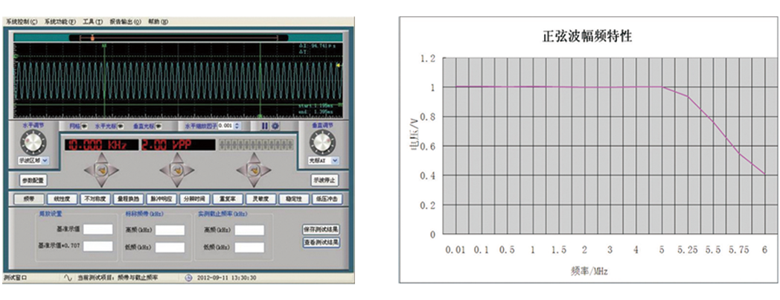Click the 参数配置 button
Image resolution: width=780 pixels, height=300 pixels.
coord(33,180)
